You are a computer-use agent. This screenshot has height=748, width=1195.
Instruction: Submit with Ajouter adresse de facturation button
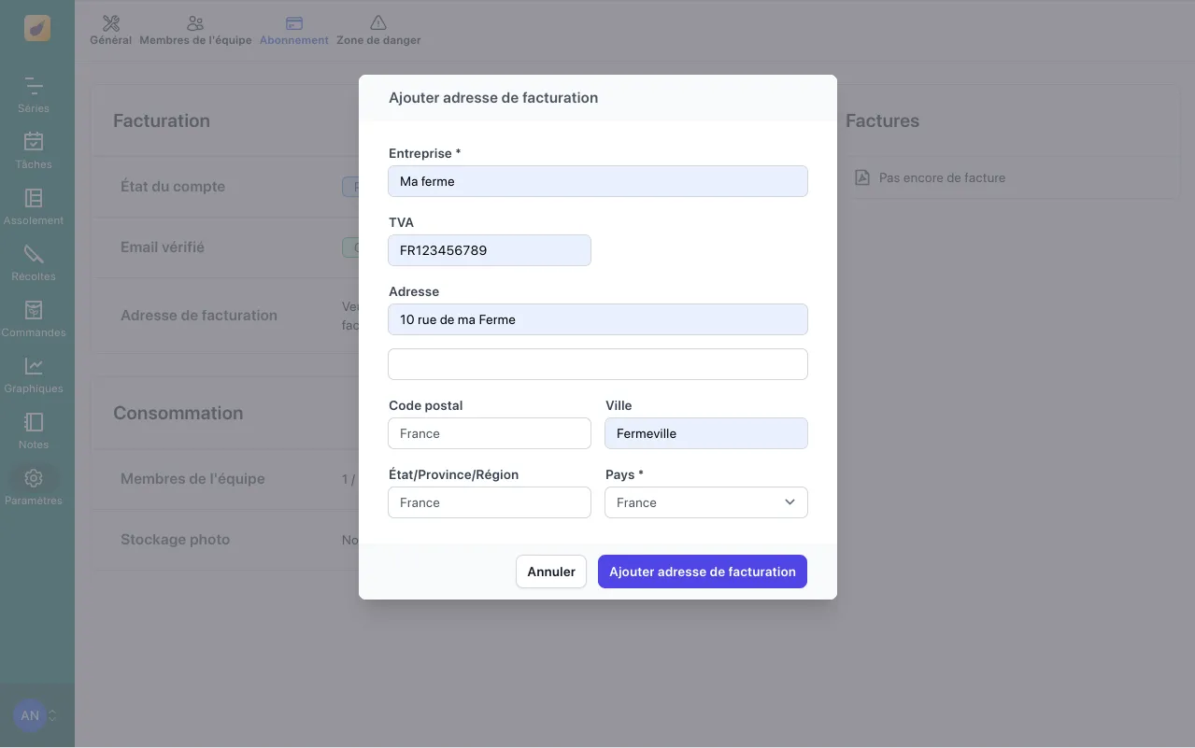coord(702,572)
